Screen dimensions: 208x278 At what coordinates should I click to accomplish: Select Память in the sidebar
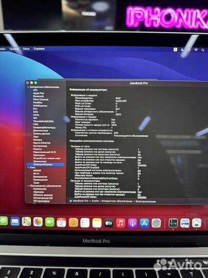coord(37,149)
